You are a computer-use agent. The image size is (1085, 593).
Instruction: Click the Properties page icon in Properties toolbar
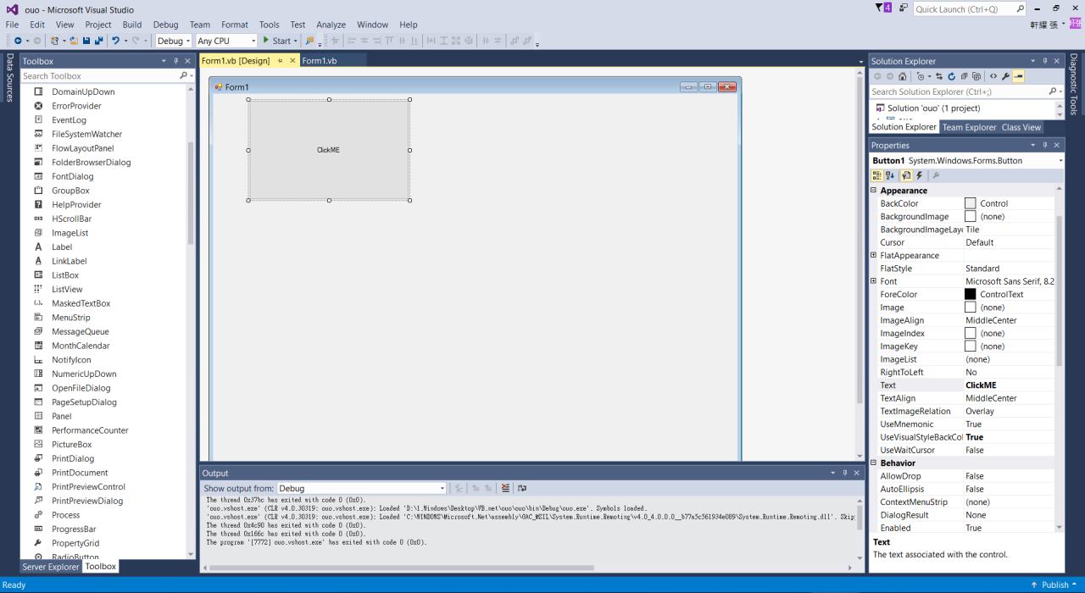906,175
